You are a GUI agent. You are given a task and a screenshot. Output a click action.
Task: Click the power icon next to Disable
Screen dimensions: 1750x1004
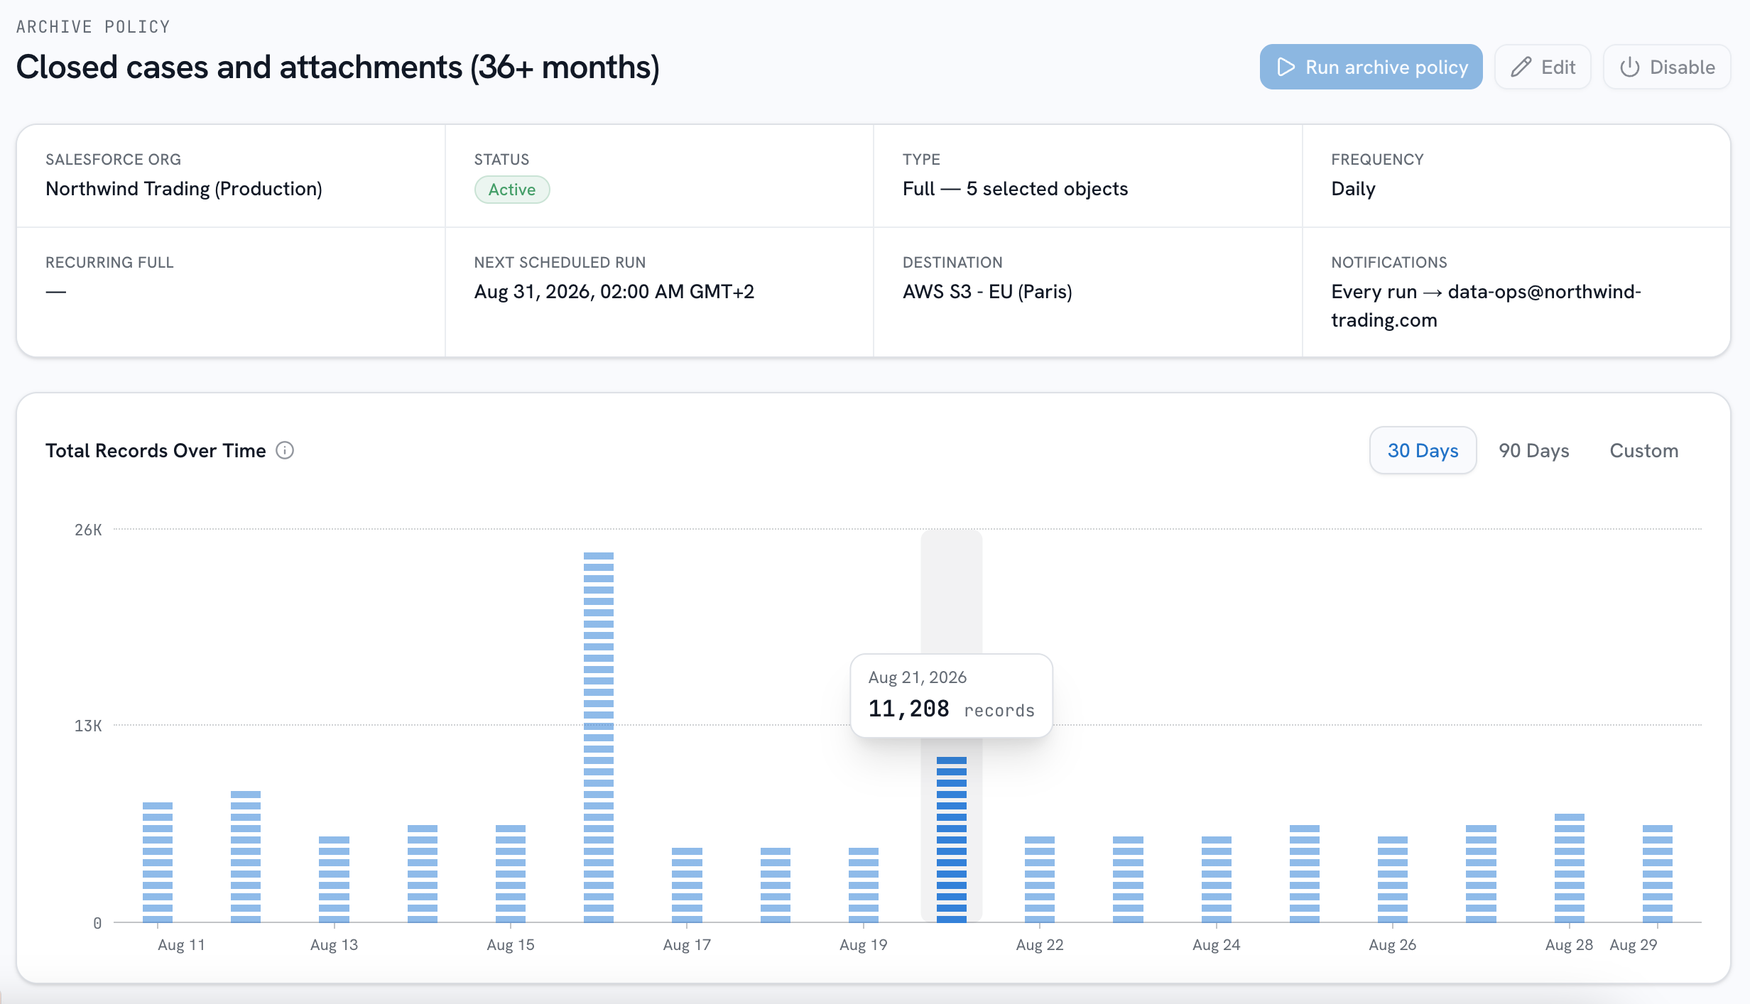pyautogui.click(x=1629, y=67)
